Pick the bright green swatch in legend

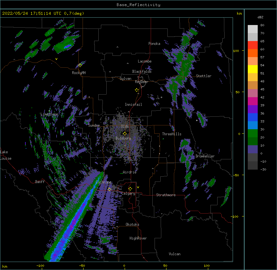point(253,133)
